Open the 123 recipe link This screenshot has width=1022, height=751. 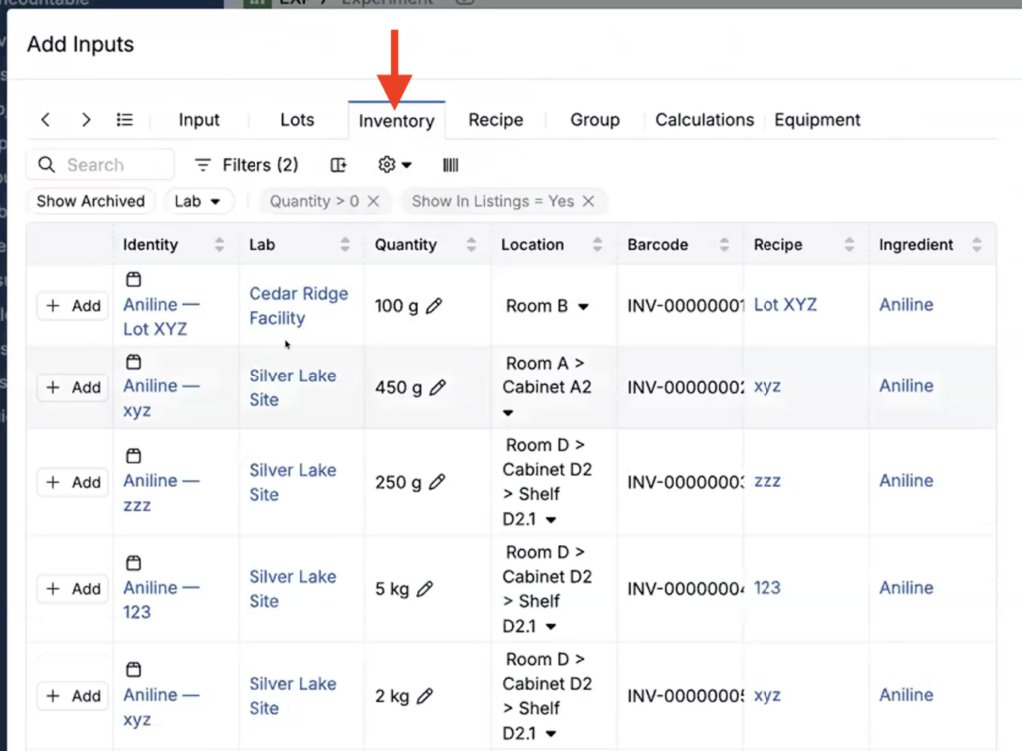pyautogui.click(x=766, y=588)
